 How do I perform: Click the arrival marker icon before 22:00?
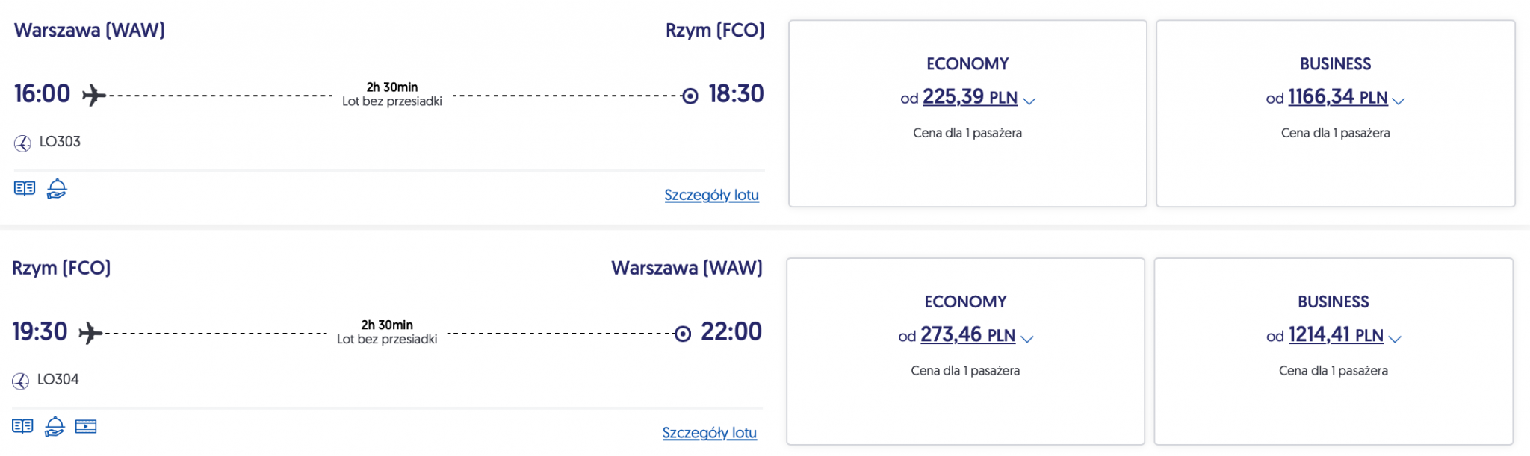pos(683,334)
